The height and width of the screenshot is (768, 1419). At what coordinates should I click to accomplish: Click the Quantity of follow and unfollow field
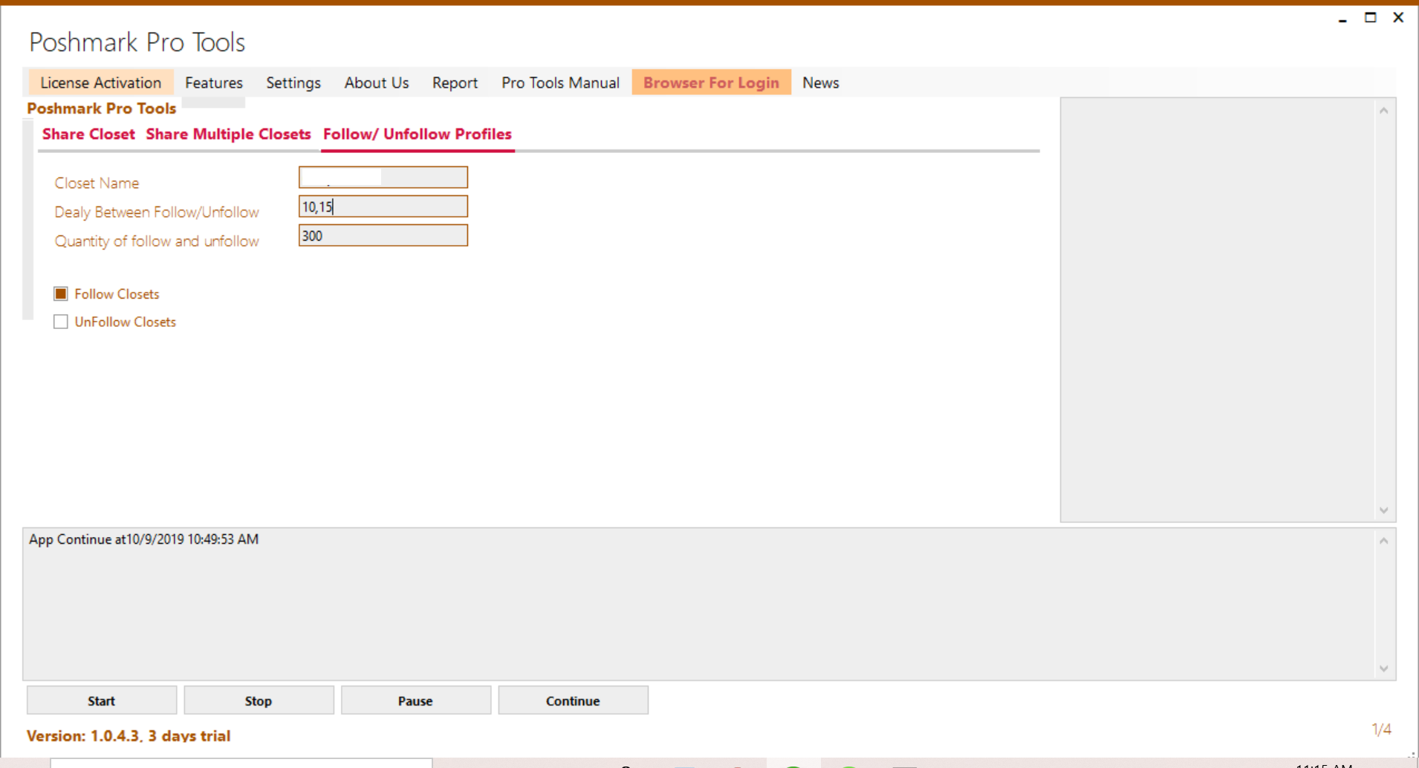(383, 235)
